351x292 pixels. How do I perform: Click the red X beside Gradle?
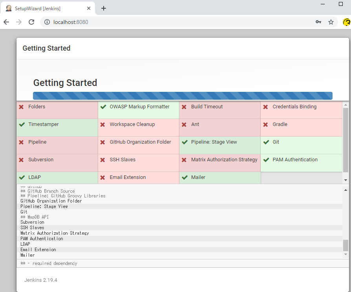[266, 124]
